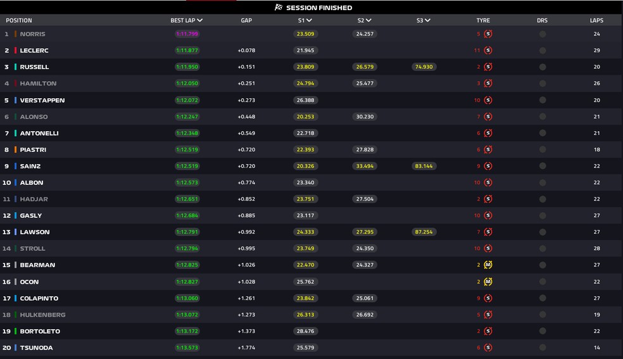Click Bearman's S2 time 24.327
The image size is (623, 359).
365,265
